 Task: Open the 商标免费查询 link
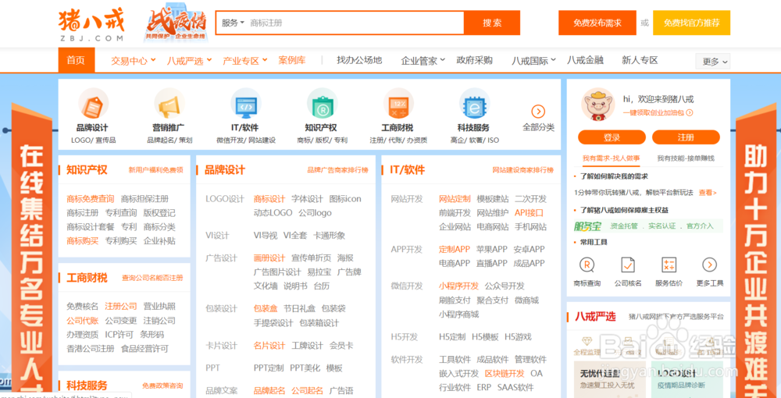tap(90, 199)
